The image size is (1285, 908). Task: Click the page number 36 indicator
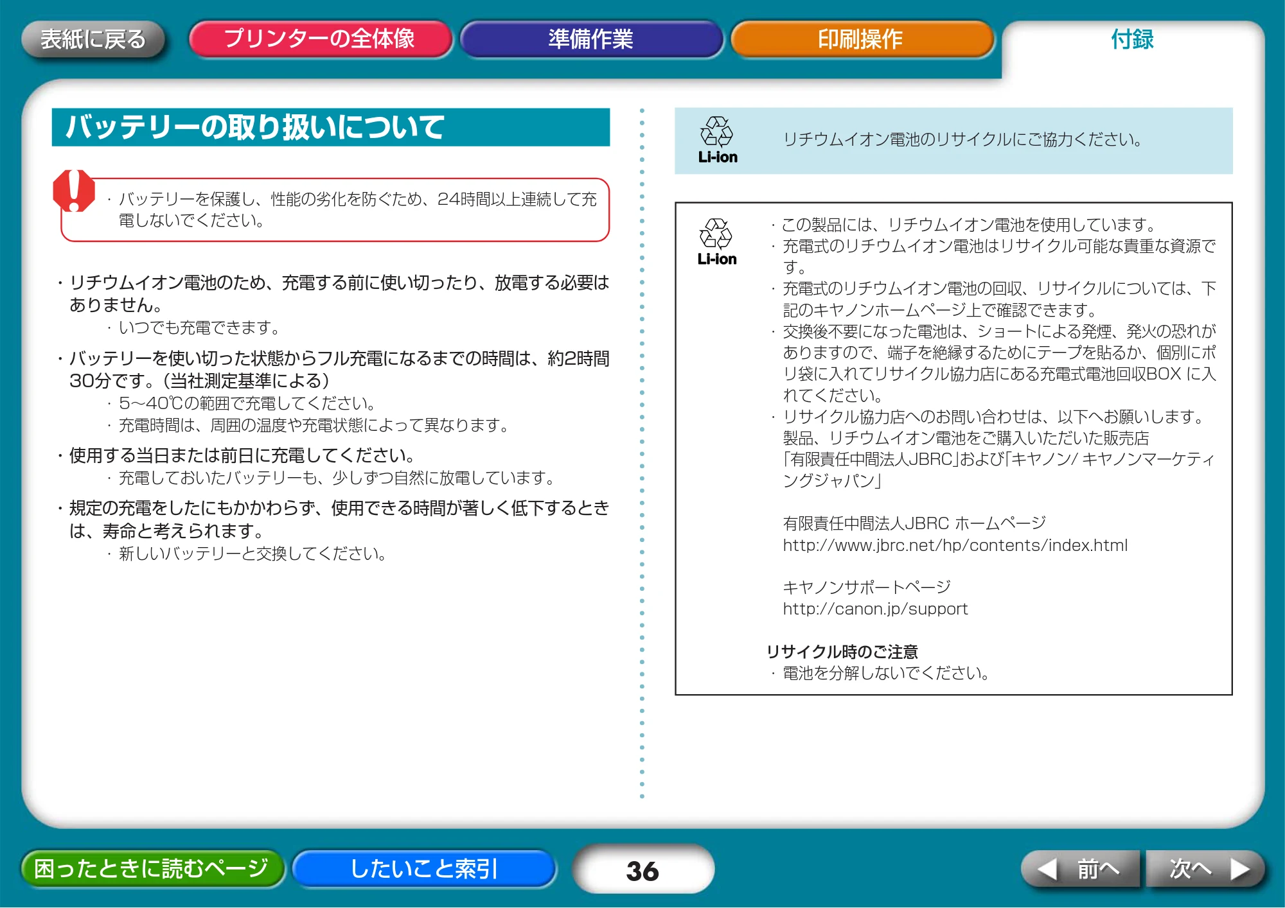pos(642,870)
